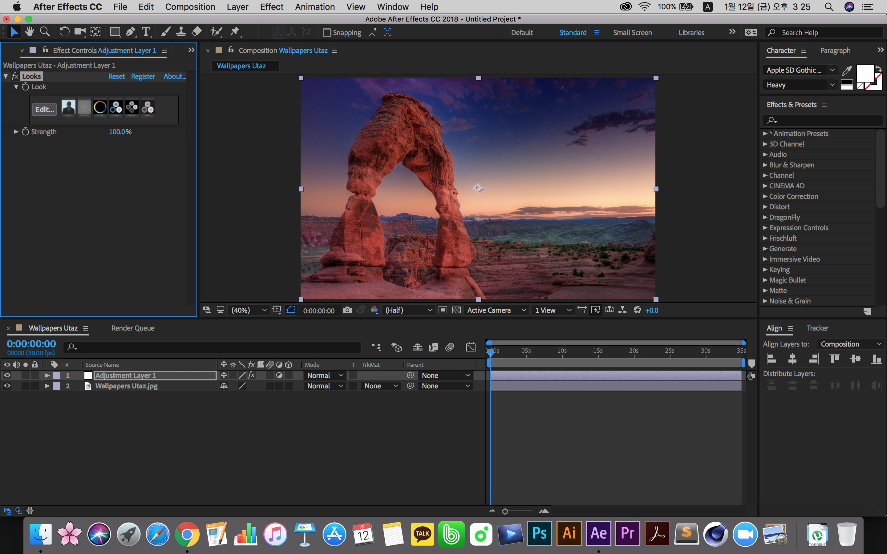Open composition mini-flowchart in timeline
This screenshot has height=554, width=887.
pos(376,347)
